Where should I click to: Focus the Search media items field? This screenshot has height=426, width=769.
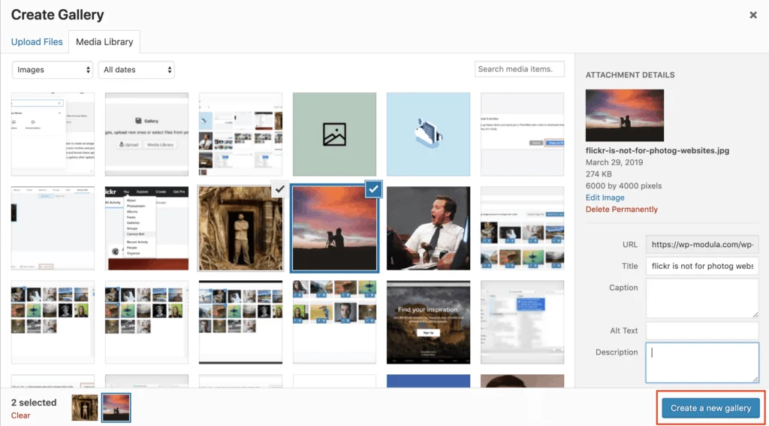(520, 69)
